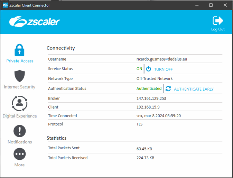Close the Zscaler Client Connector window

coord(225,5)
